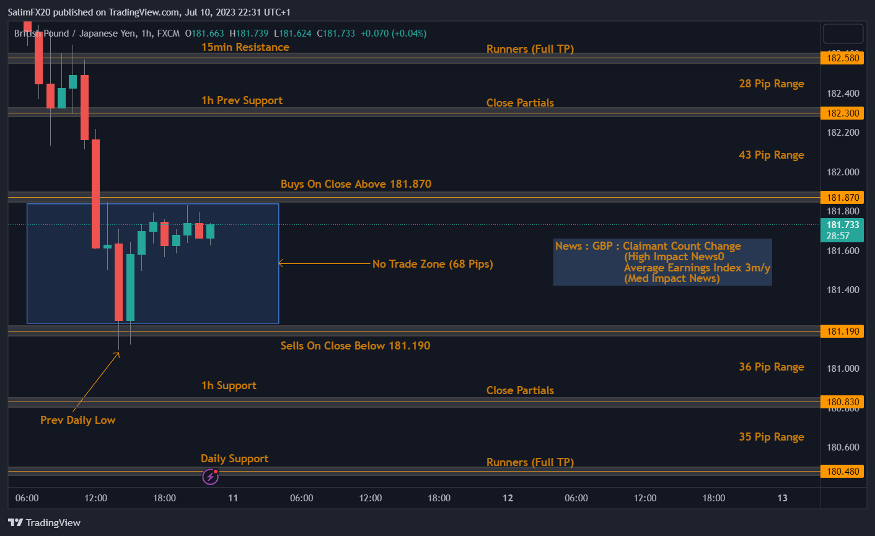Click the TradingView logo at bottom left

(x=45, y=522)
